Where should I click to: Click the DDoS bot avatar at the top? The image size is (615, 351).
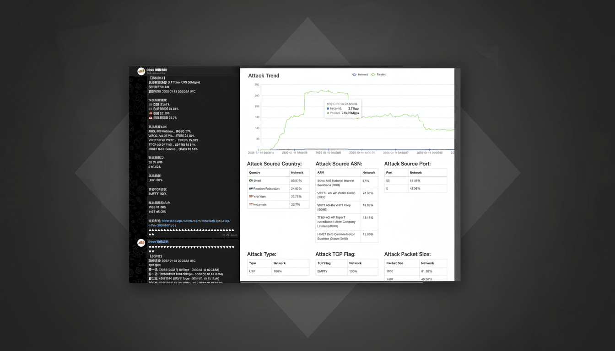(141, 71)
